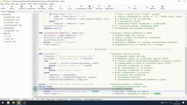Quit Geany with the Выход button

tap(162, 7)
